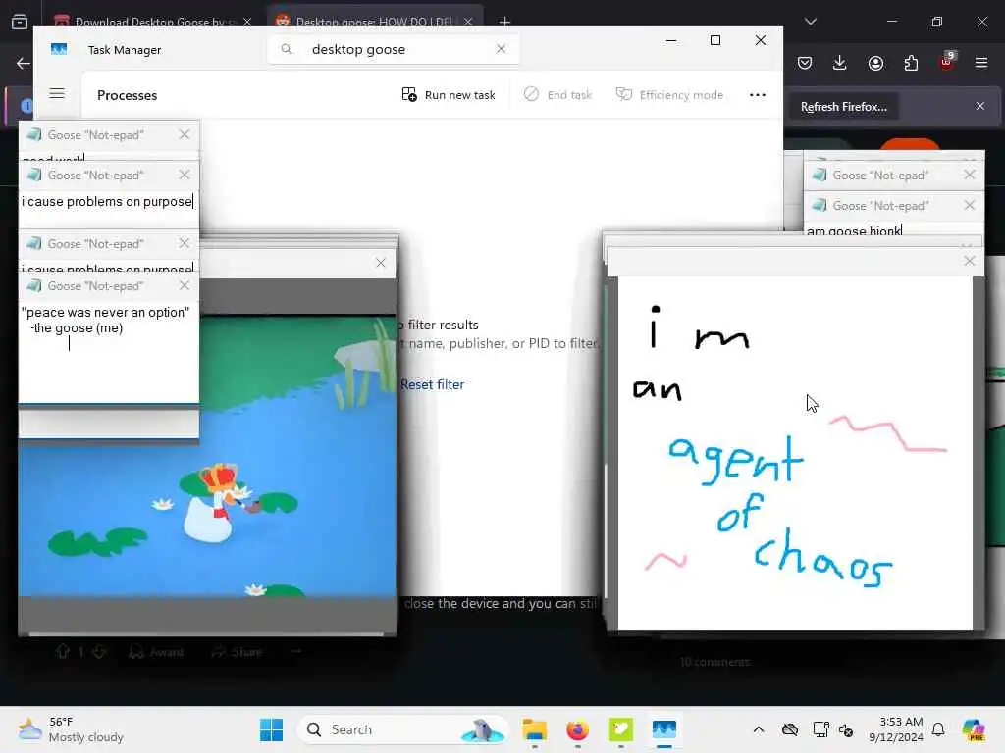Click the 'i cause problems on purpose' text
The height and width of the screenshot is (753, 1005).
pyautogui.click(x=107, y=202)
